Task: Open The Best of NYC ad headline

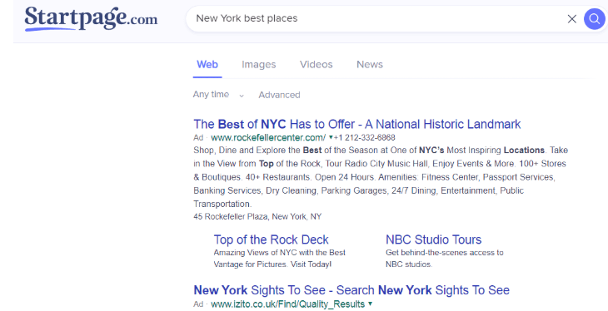Action: [357, 124]
